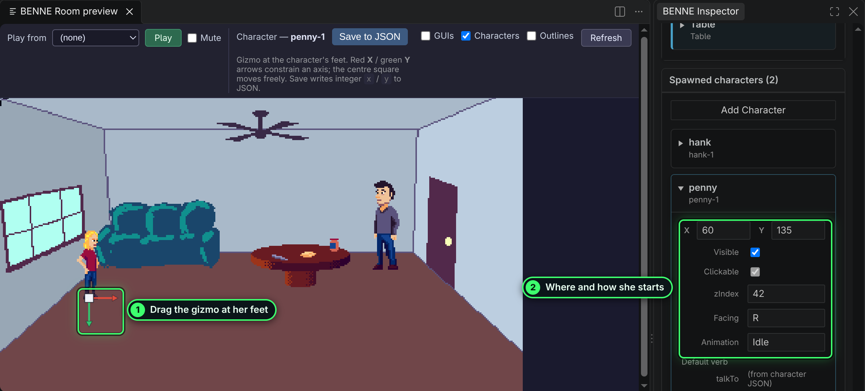The width and height of the screenshot is (865, 391).
Task: Open the more actions ellipsis menu
Action: point(639,12)
